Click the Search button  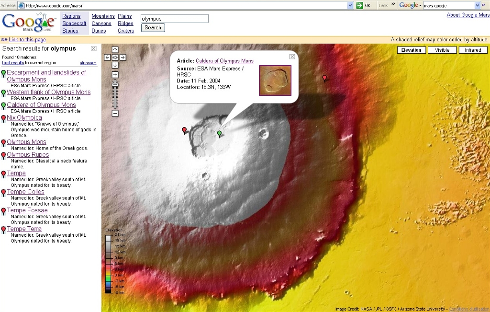(x=153, y=27)
